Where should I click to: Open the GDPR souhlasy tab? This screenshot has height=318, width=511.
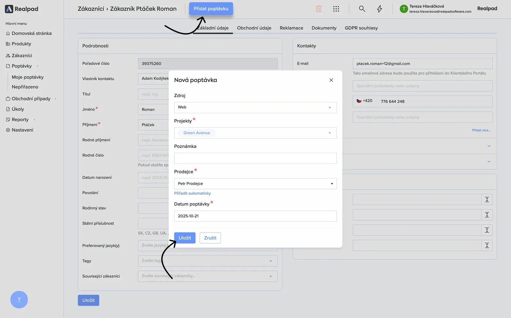[361, 28]
